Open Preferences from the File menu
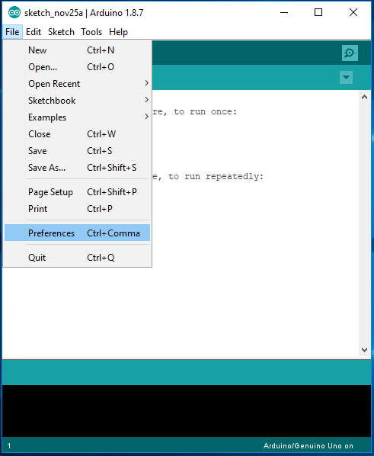The height and width of the screenshot is (456, 374). pyautogui.click(x=77, y=233)
